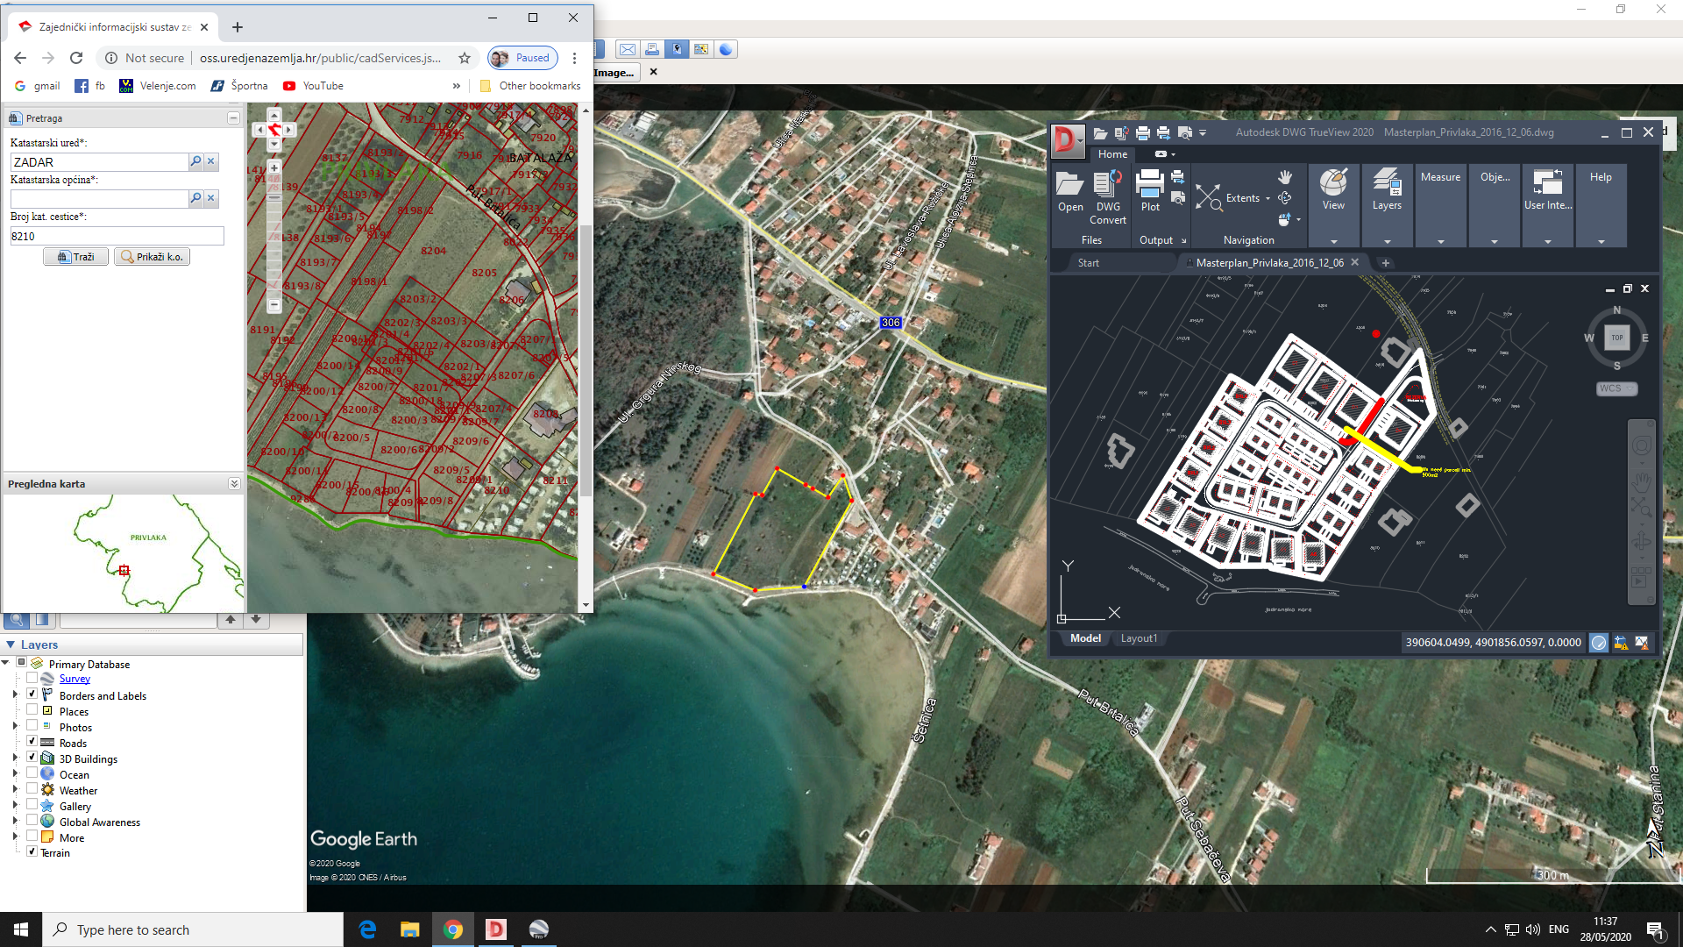Zoom in with the map plus slider control

point(274,167)
